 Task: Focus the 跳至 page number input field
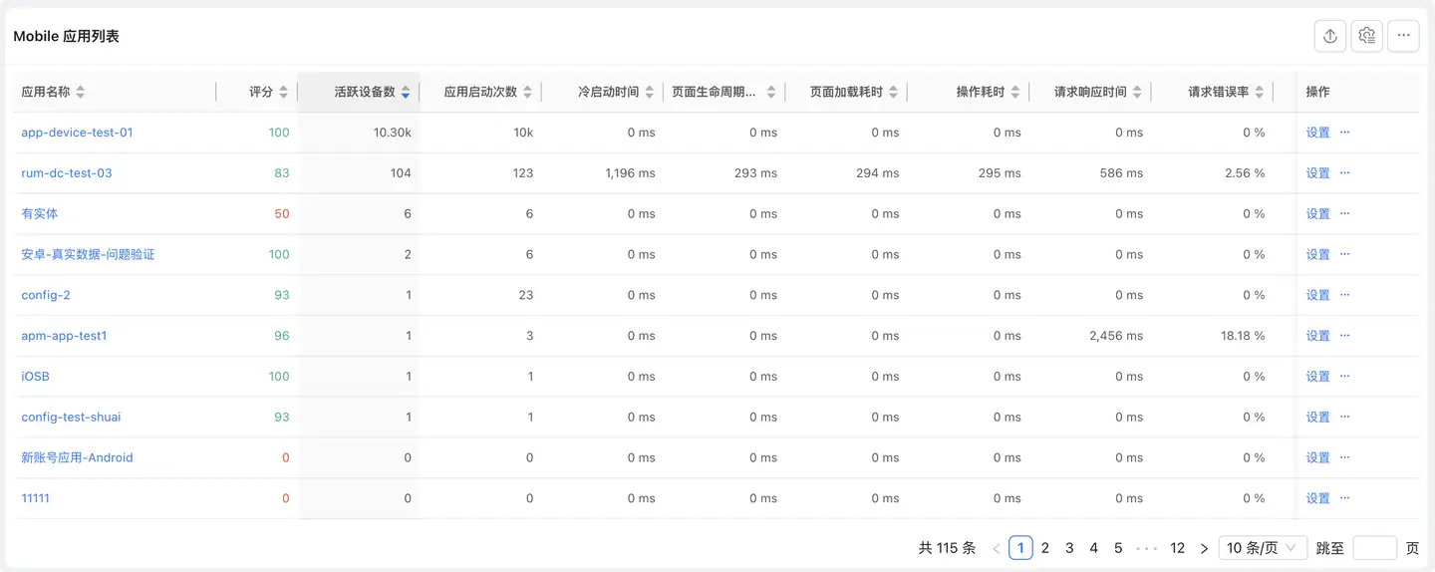coord(1374,548)
